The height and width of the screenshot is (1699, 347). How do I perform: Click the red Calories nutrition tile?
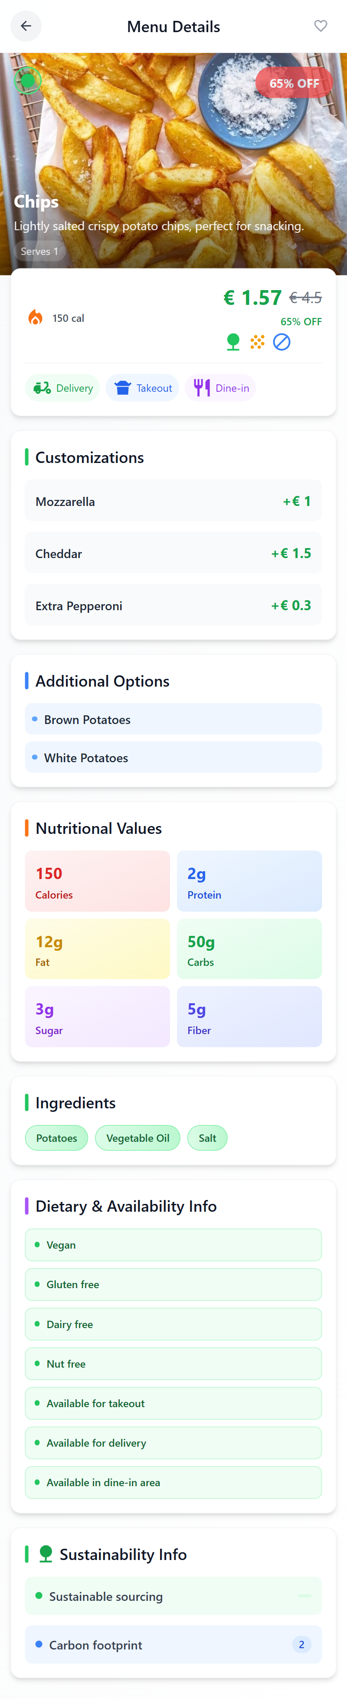tap(98, 881)
